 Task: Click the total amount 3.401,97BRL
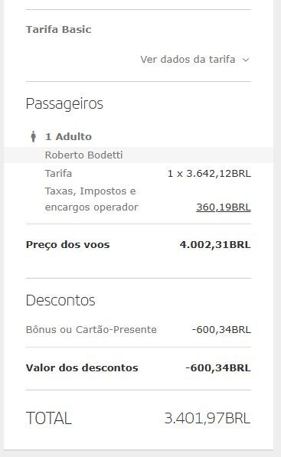(x=207, y=418)
